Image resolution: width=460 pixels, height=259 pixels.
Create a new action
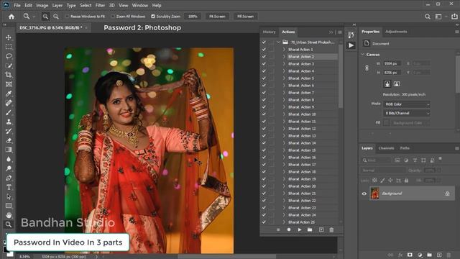(x=321, y=230)
